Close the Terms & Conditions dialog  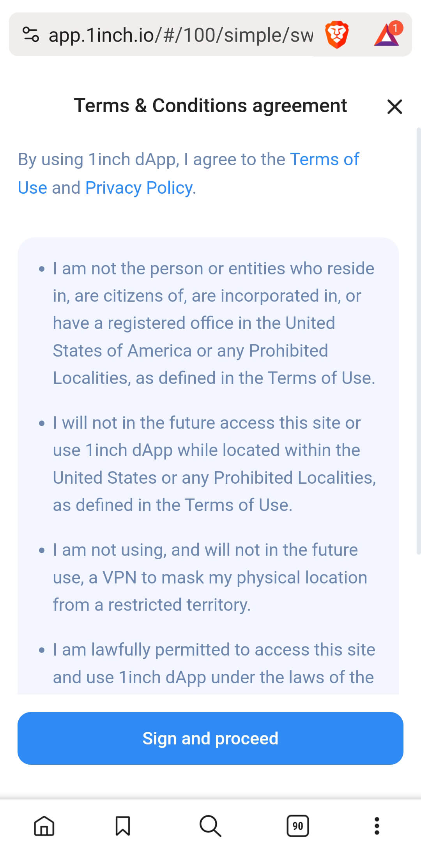394,106
